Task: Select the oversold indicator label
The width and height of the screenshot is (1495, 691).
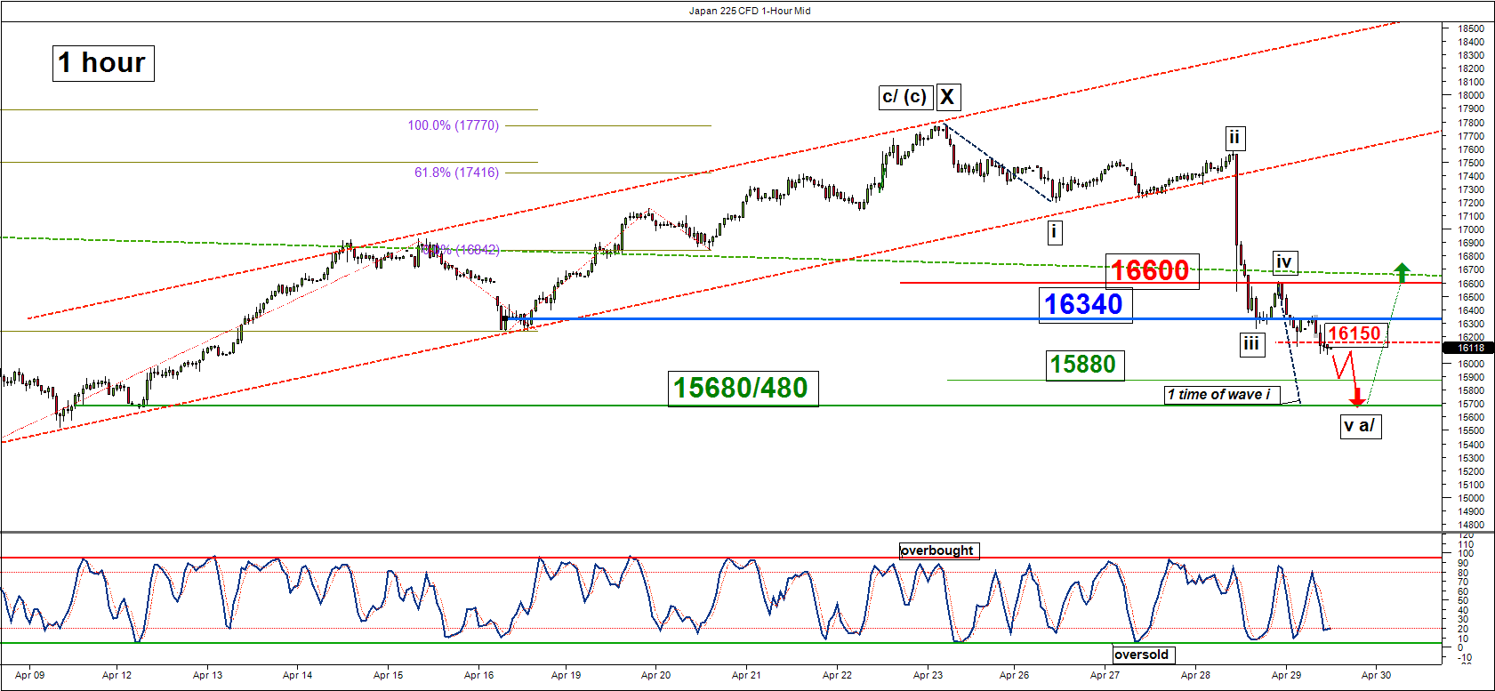Action: (x=1142, y=655)
